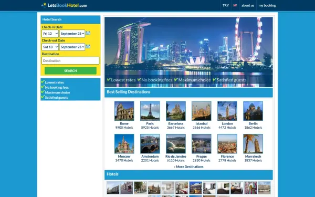The height and width of the screenshot is (197, 315).
Task: Click the 4472 Hotels count text
Action: tap(227, 128)
